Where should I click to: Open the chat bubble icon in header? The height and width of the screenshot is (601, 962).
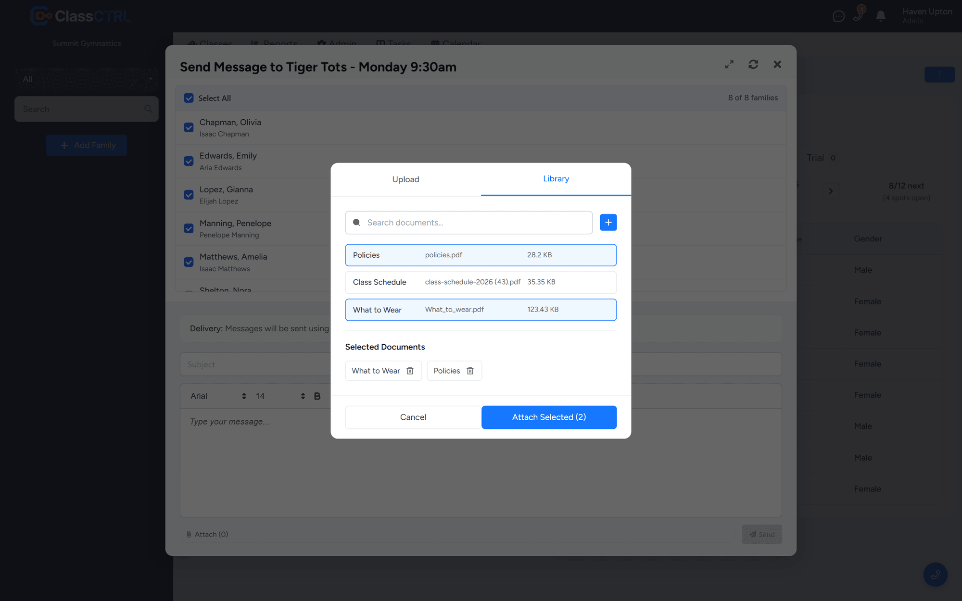[838, 16]
